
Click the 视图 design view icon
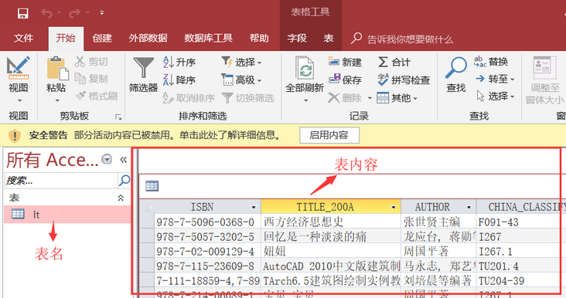[18, 67]
